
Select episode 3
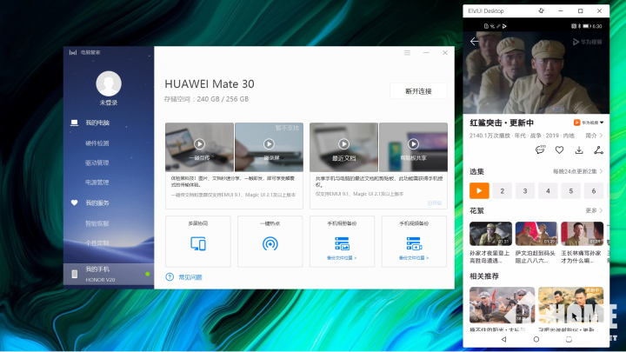pyautogui.click(x=525, y=190)
